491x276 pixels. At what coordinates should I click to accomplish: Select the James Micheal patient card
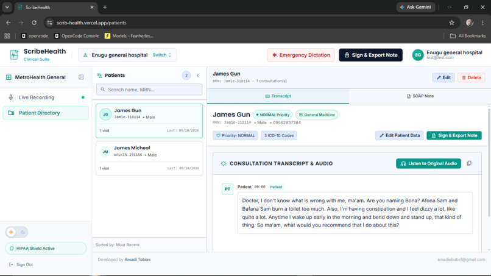tap(149, 158)
